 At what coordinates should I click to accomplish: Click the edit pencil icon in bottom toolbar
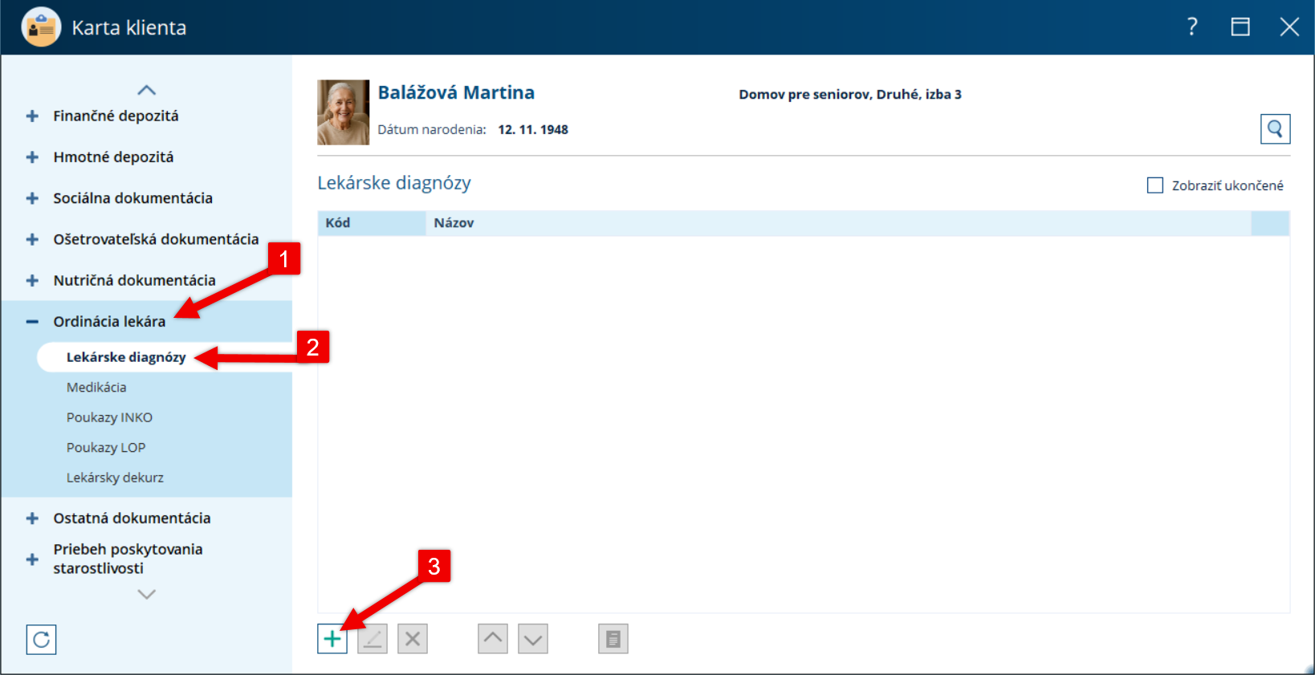pyautogui.click(x=373, y=639)
